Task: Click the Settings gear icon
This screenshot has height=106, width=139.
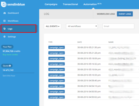Action: click(4, 37)
